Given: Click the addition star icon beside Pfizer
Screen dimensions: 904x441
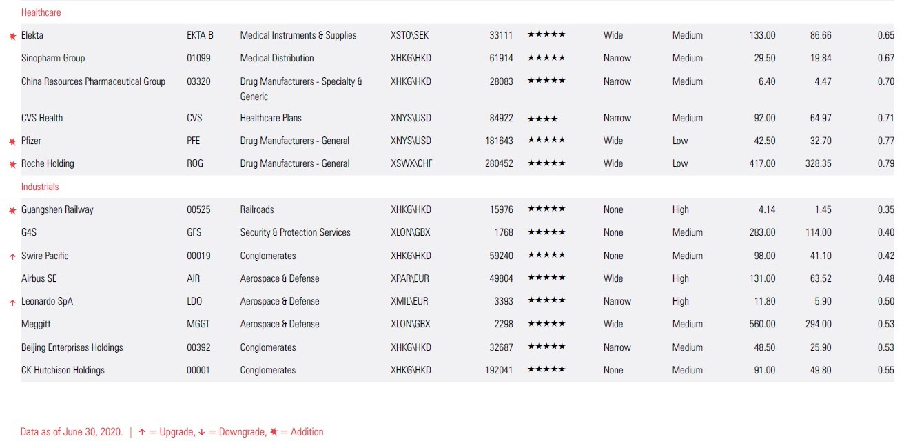Looking at the screenshot, I should pyautogui.click(x=12, y=141).
